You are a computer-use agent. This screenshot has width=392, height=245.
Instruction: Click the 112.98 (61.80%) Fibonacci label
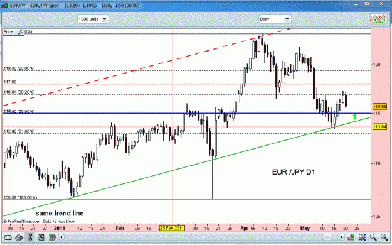19,131
